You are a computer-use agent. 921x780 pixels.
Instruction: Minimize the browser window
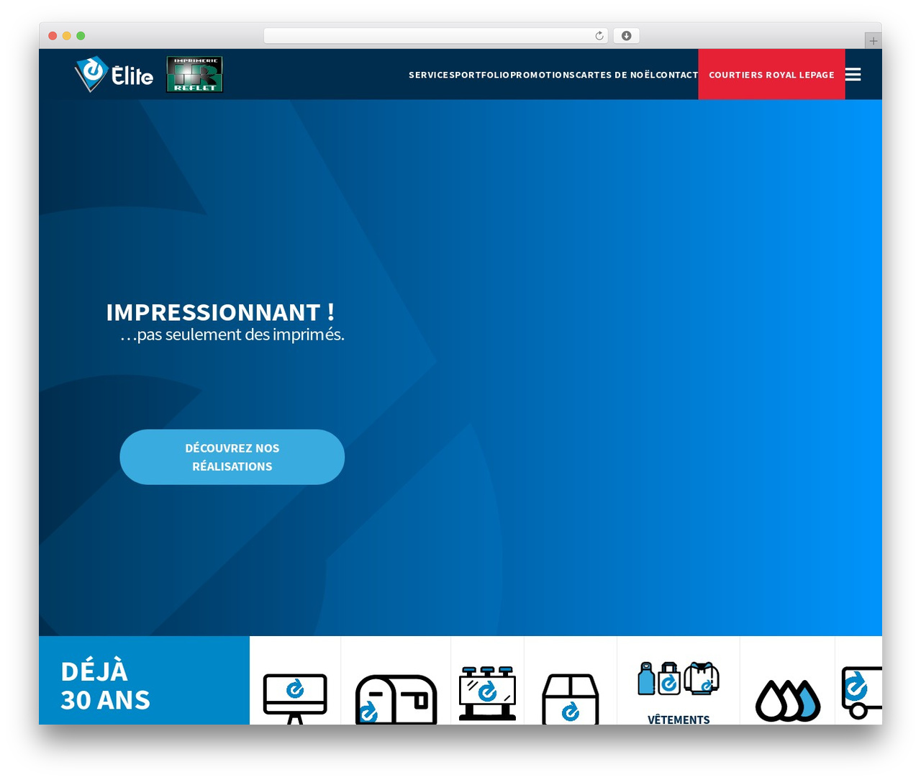pyautogui.click(x=67, y=36)
